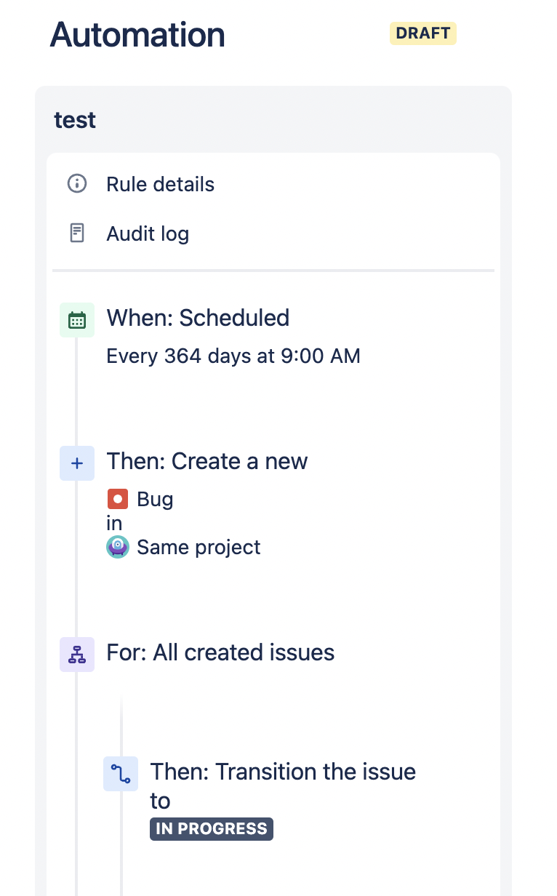Select the For: All created issues branch
The height and width of the screenshot is (896, 557).
click(x=220, y=652)
